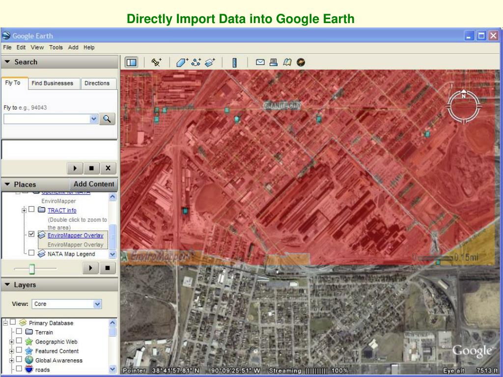Expand the TRACT info tree node
This screenshot has height=377, width=503.
(24, 211)
